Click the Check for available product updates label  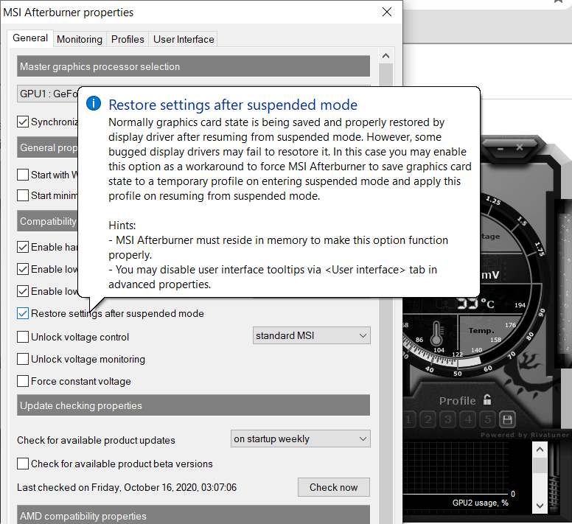[96, 441]
